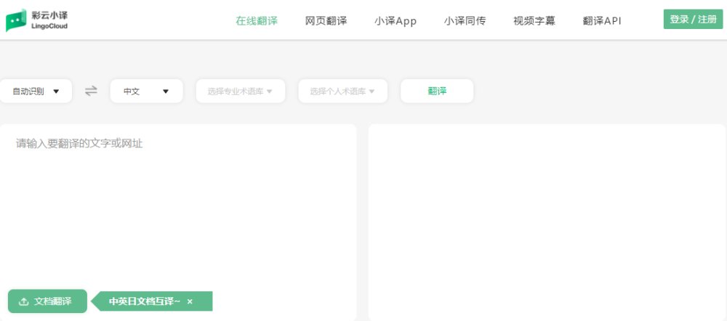Viewport: 727px width, 321px height.
Task: Open the 中文 target language dropdown
Action: 147,92
